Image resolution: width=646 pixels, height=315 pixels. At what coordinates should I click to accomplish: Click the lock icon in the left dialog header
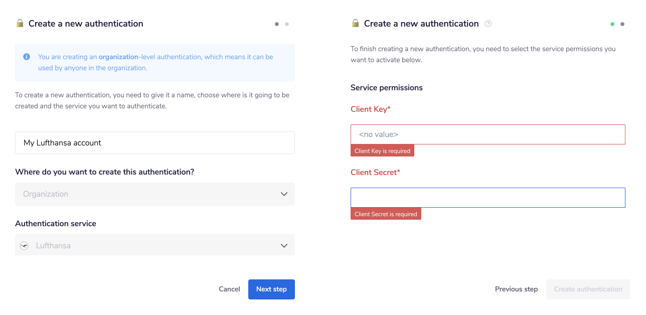pos(20,23)
